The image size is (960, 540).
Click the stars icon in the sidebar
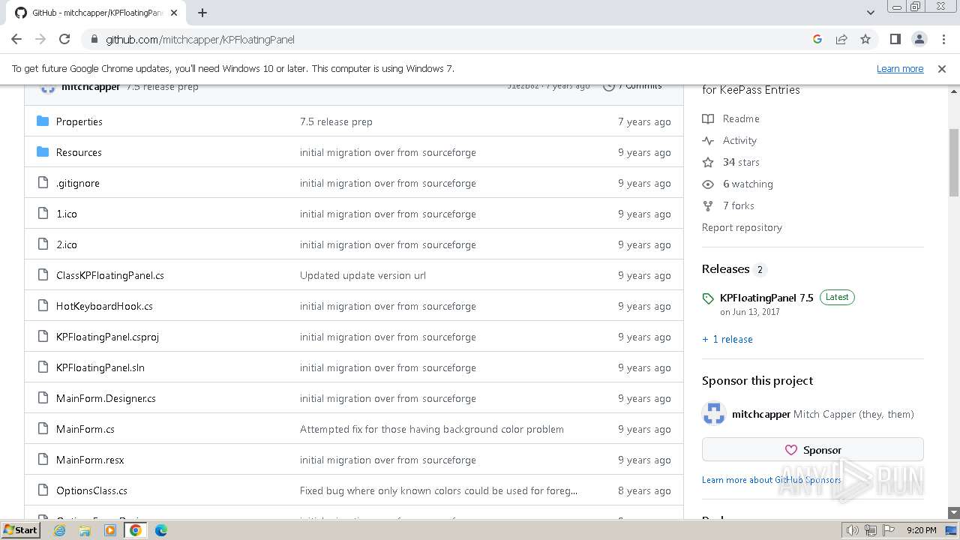pos(708,162)
